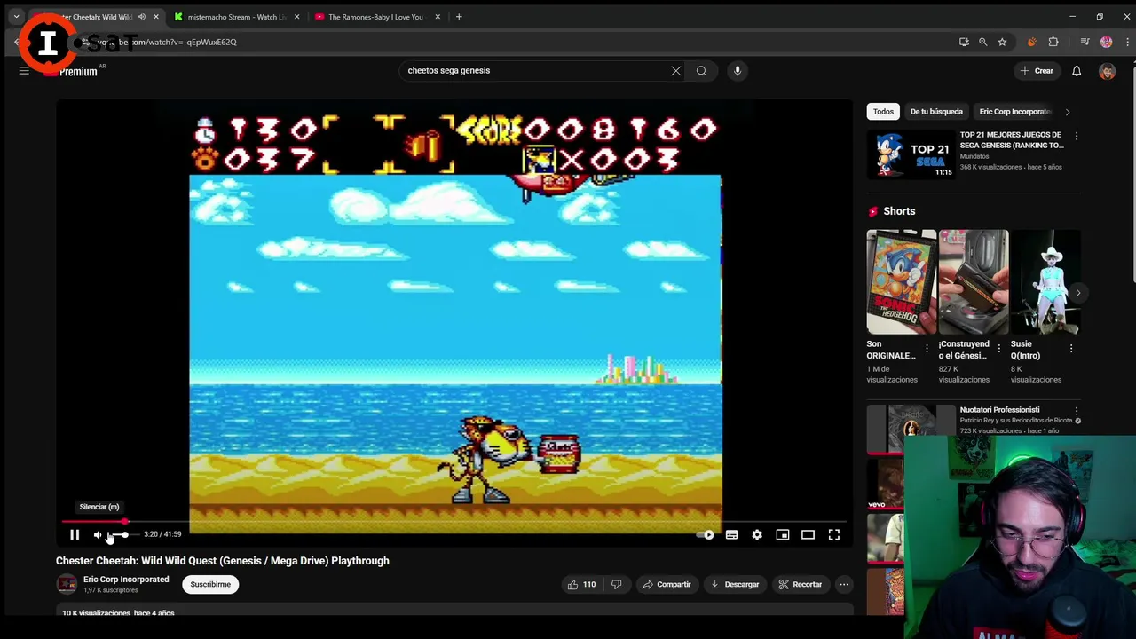The height and width of the screenshot is (639, 1136).
Task: Close The Ramones tab
Action: (x=438, y=17)
